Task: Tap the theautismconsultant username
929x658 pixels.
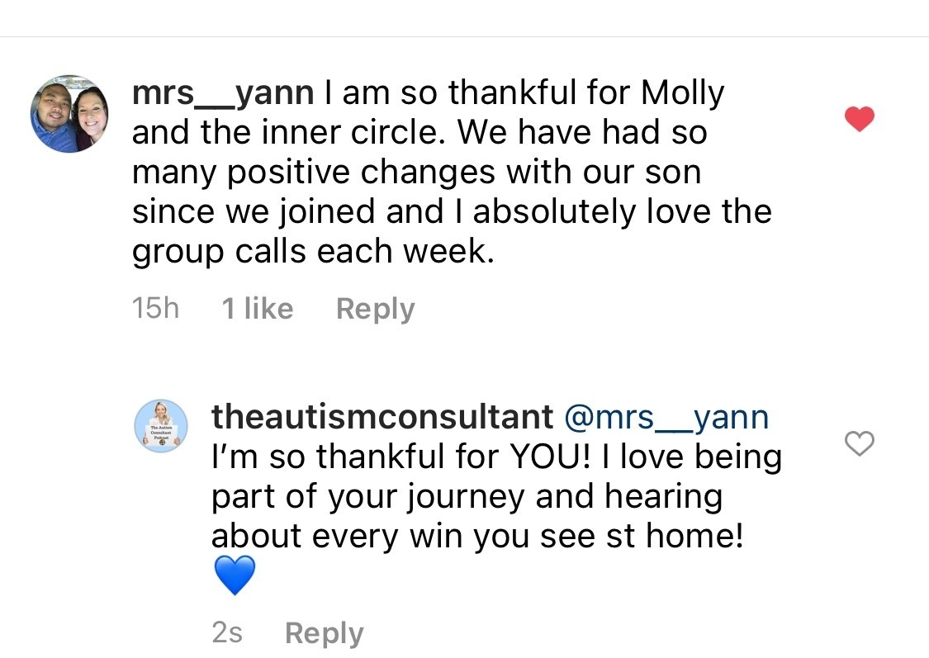Action: [x=382, y=417]
